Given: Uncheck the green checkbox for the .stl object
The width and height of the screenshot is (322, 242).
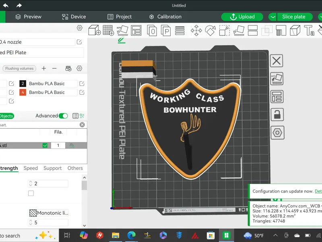Looking at the screenshot, I should coord(45,146).
